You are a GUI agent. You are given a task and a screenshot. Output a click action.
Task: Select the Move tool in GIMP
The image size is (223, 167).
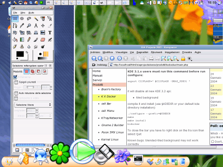[x=43, y=26]
